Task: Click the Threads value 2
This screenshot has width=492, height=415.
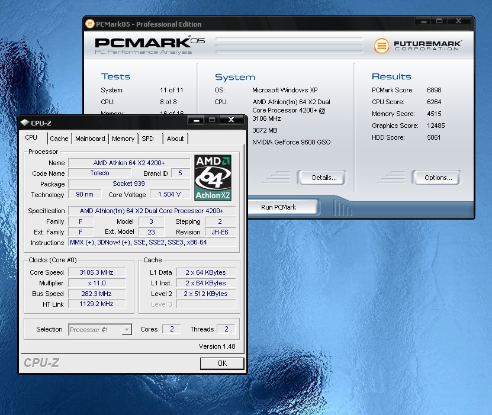Action: pos(226,329)
